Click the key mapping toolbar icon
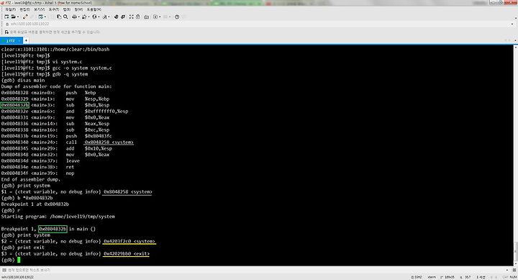The image size is (518, 280). 146,17
